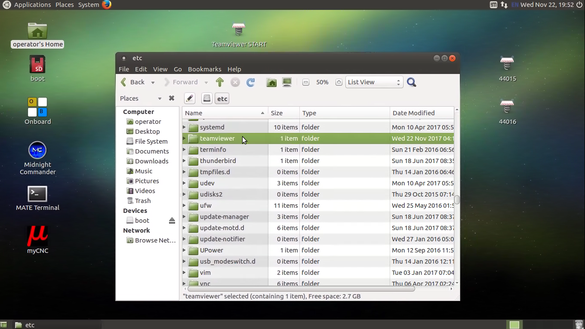Open the Home folder toolbar icon
This screenshot has width=585, height=329.
pos(271,82)
